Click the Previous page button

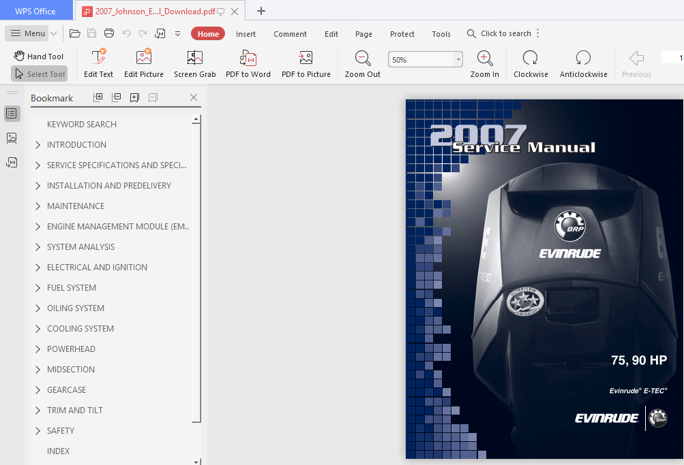point(636,63)
